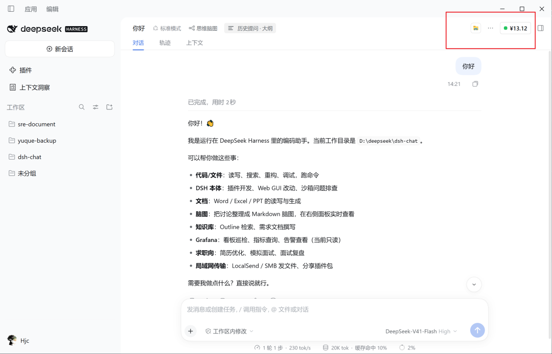This screenshot has height=354, width=552.
Task: Open the yellow folder icon in the header
Action: 476,28
